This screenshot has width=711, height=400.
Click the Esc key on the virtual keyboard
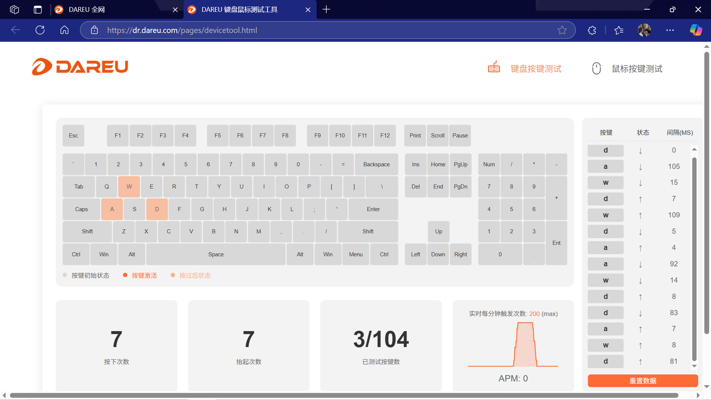[x=73, y=136]
